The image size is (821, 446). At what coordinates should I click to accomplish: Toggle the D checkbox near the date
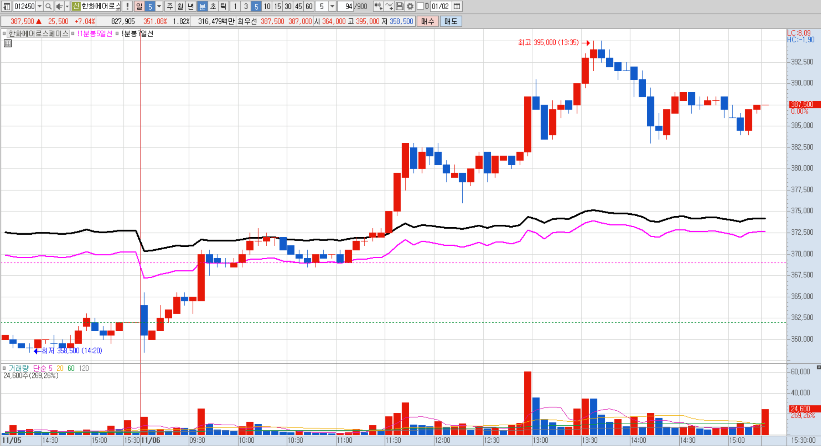[420, 6]
